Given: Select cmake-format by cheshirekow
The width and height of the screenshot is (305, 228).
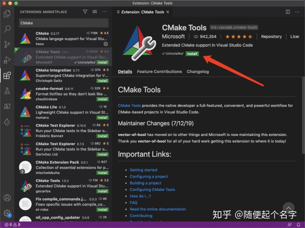Looking at the screenshot, I should pos(64,94).
